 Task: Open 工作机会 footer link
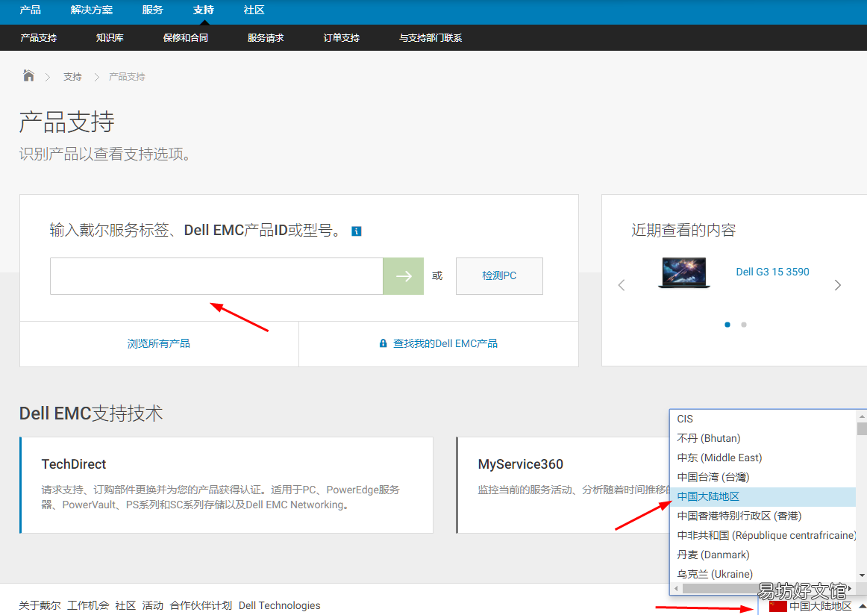(x=89, y=605)
